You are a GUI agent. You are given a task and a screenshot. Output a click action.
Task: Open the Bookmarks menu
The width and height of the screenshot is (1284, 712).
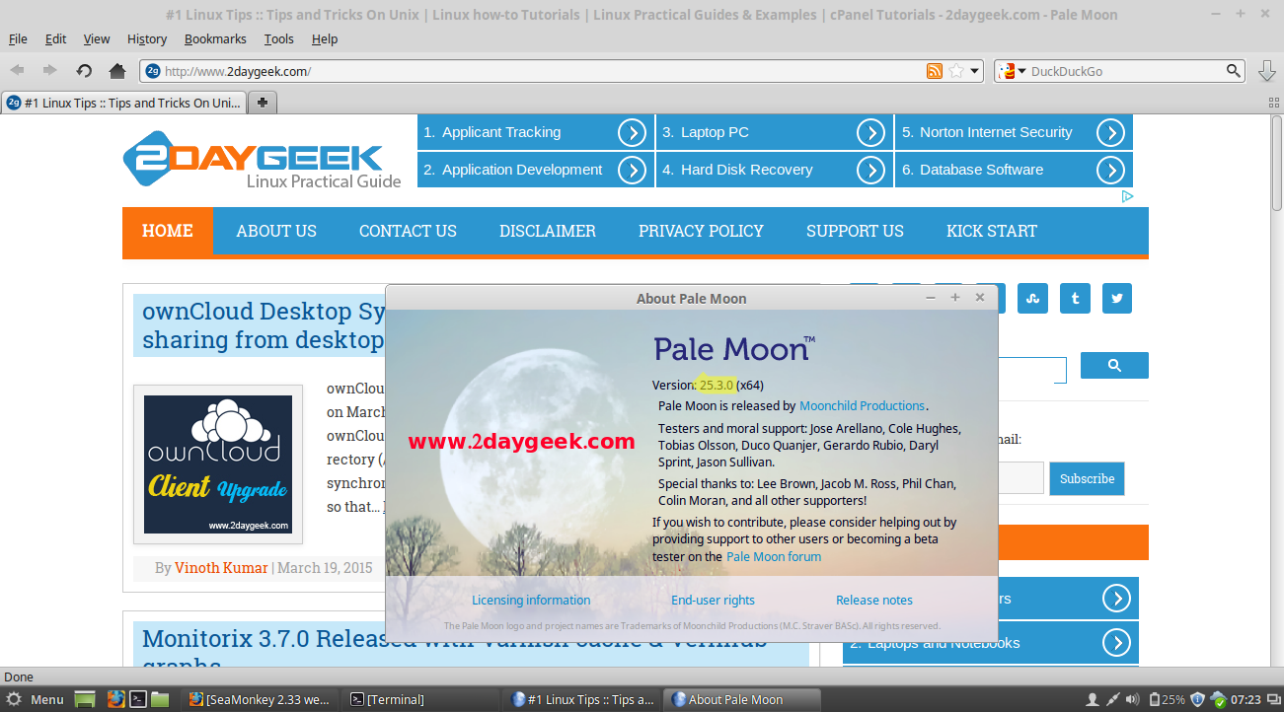coord(215,38)
